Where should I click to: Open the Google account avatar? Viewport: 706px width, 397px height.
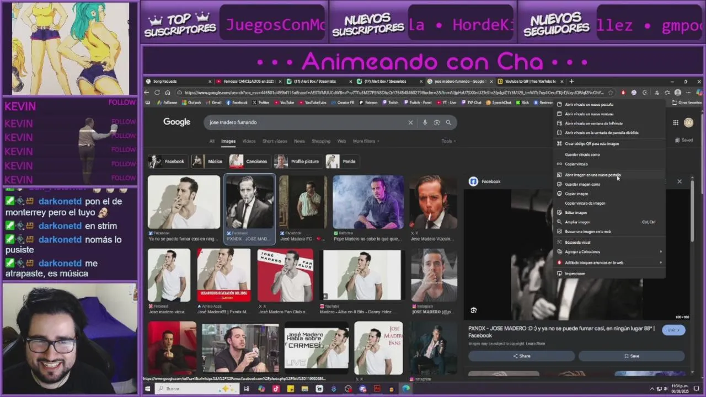pyautogui.click(x=688, y=122)
